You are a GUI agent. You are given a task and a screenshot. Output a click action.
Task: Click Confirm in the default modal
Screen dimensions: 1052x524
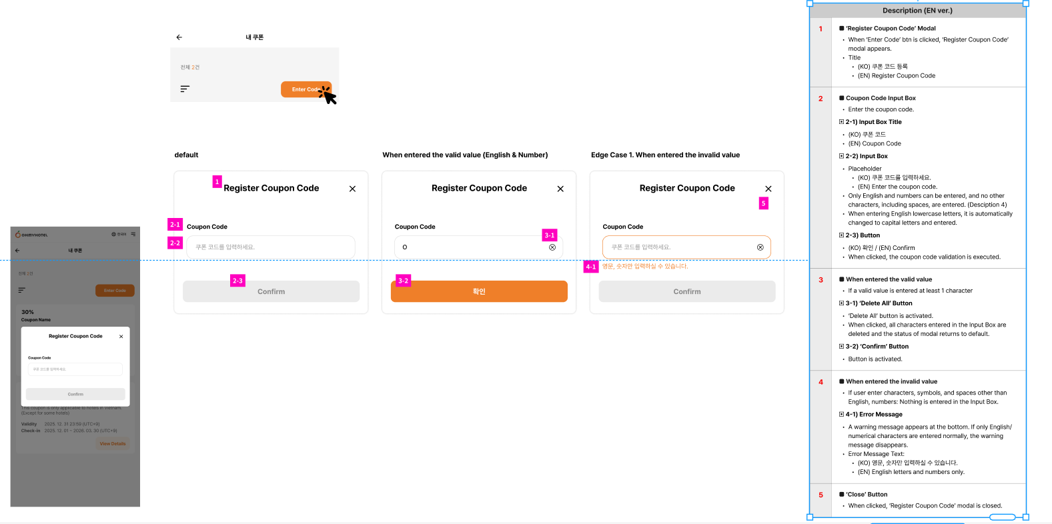[x=271, y=291]
